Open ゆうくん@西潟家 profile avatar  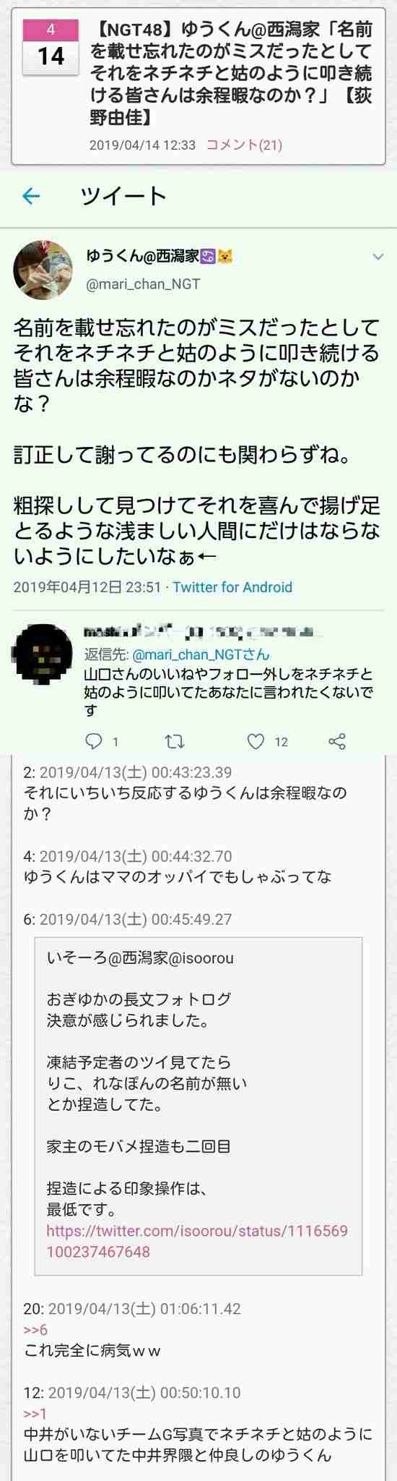(43, 270)
